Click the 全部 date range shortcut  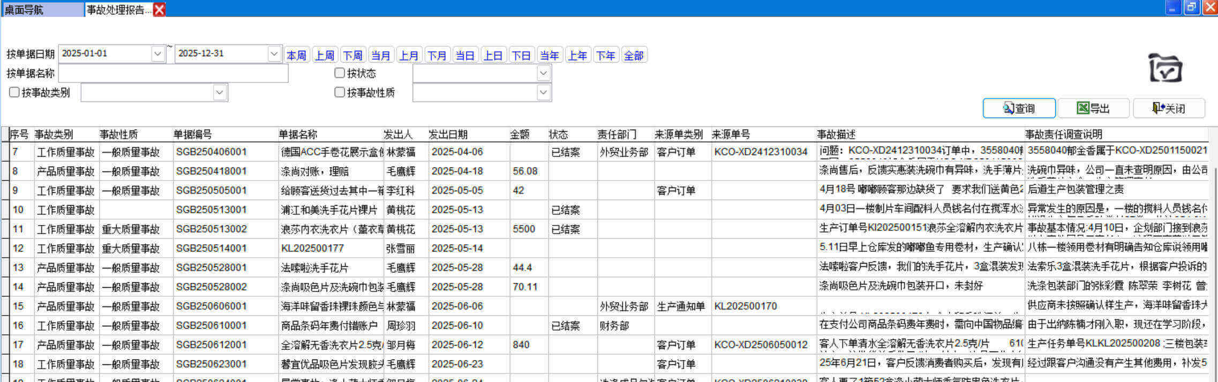633,55
